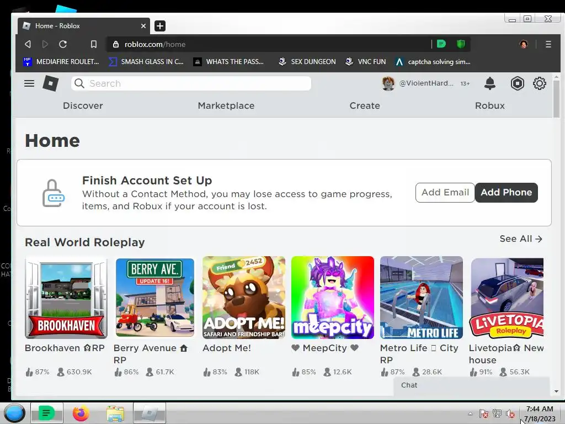565x424 pixels.
Task: Open a new tab with plus button
Action: [x=159, y=25]
